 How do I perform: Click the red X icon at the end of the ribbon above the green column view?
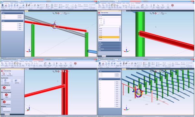pyautogui.click(x=172, y=5)
